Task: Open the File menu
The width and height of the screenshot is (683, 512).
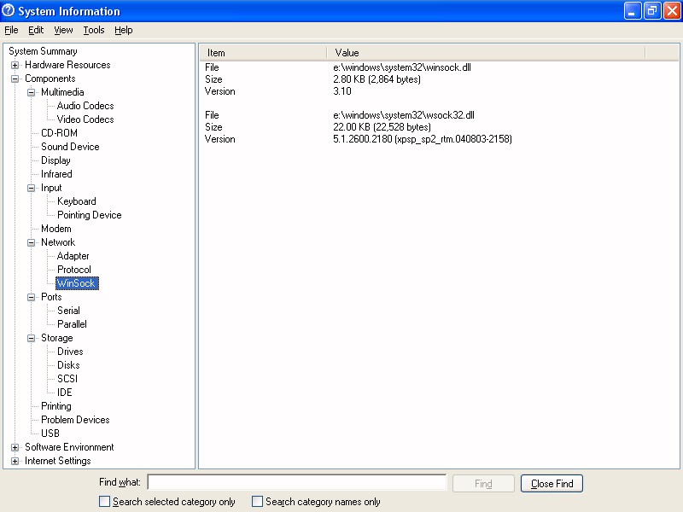Action: tap(11, 30)
